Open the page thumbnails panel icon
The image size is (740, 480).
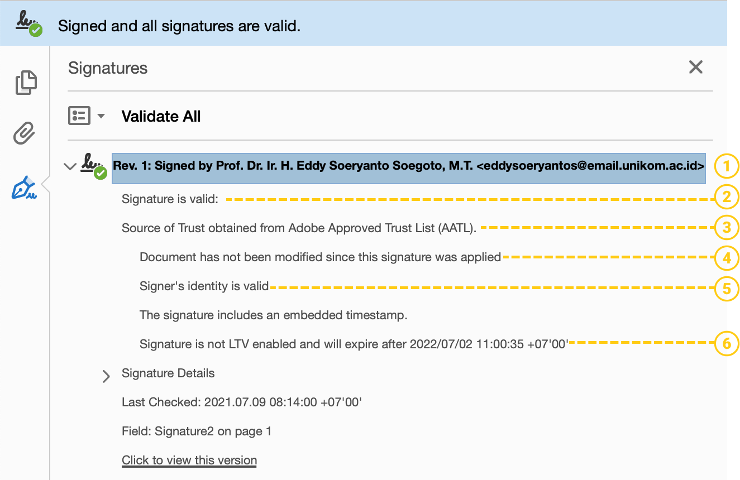click(x=26, y=83)
